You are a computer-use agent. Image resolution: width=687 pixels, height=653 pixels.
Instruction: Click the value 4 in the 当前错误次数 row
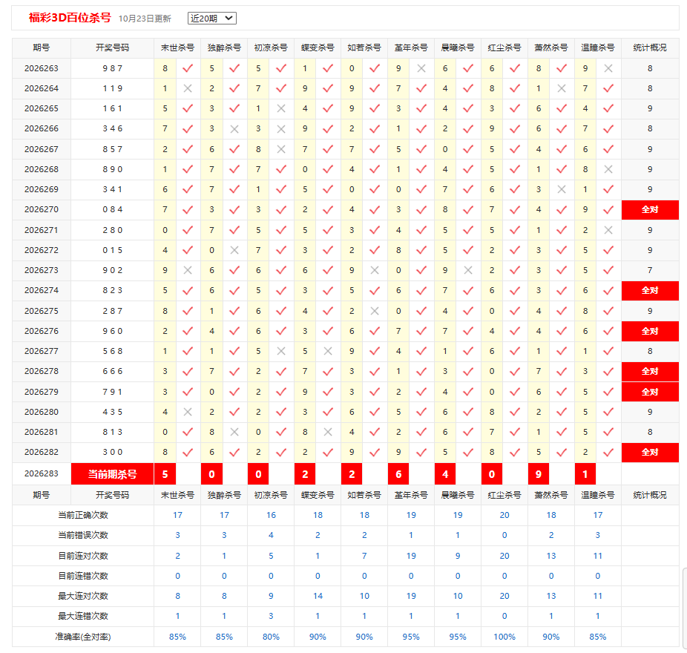271,535
